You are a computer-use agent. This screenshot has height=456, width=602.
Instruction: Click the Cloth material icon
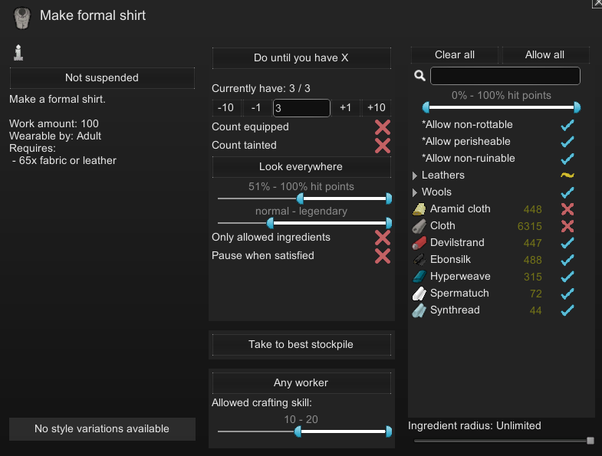(419, 226)
